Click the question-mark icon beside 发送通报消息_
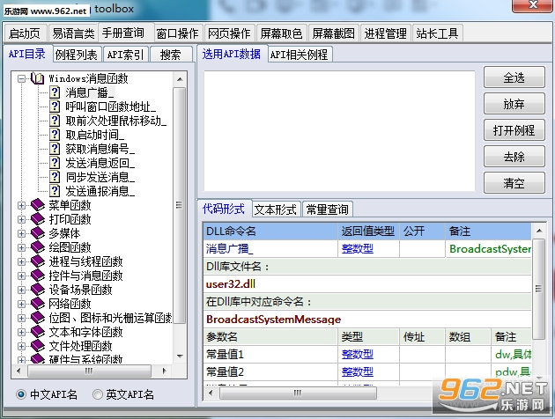555x419 pixels. point(55,191)
